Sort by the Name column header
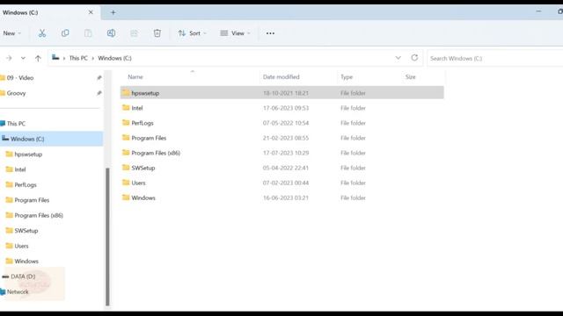The image size is (563, 316). point(135,77)
